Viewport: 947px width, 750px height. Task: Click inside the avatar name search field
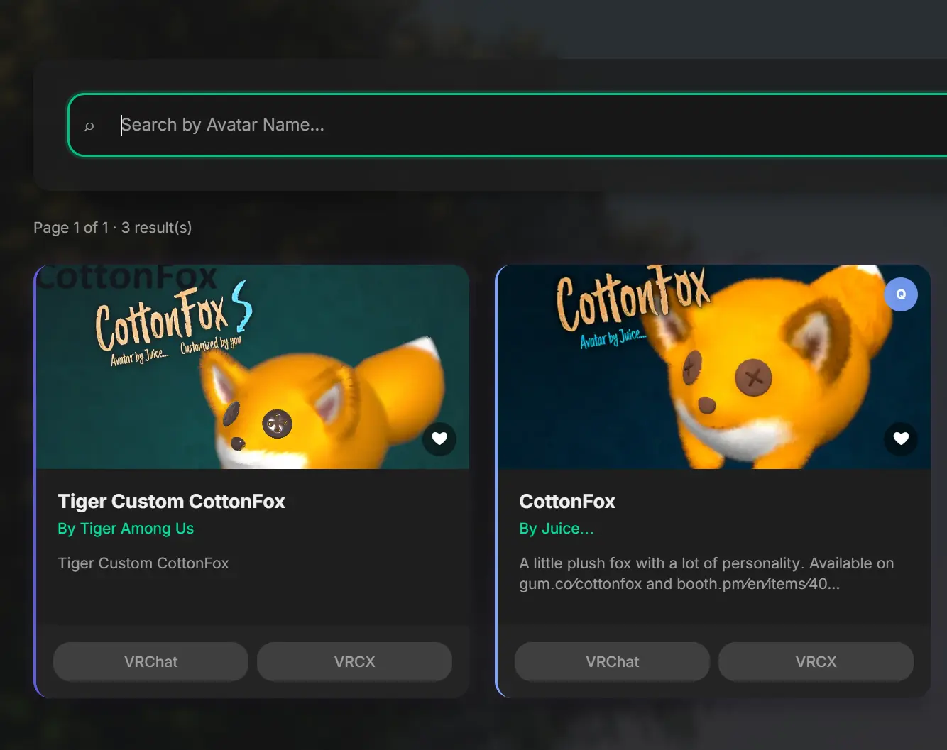pyautogui.click(x=355, y=125)
